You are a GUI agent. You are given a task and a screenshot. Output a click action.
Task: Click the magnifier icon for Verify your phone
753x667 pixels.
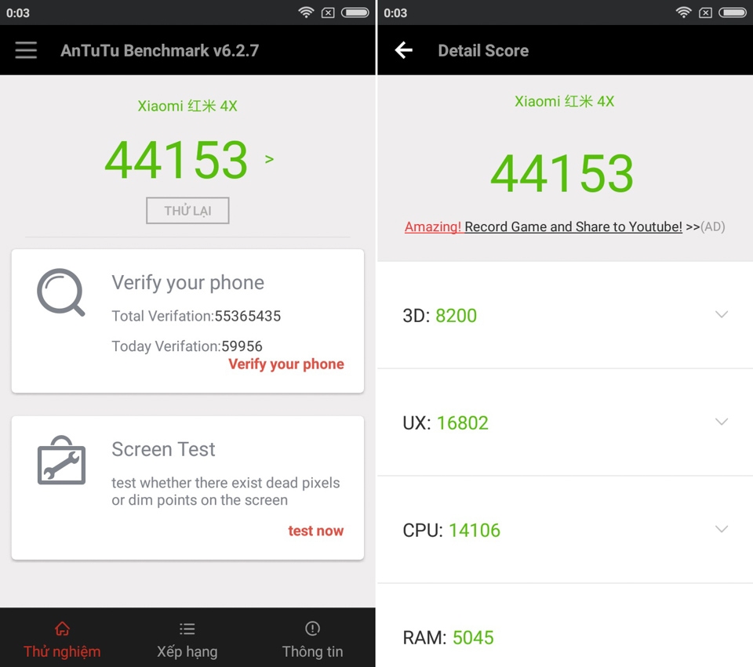(61, 292)
